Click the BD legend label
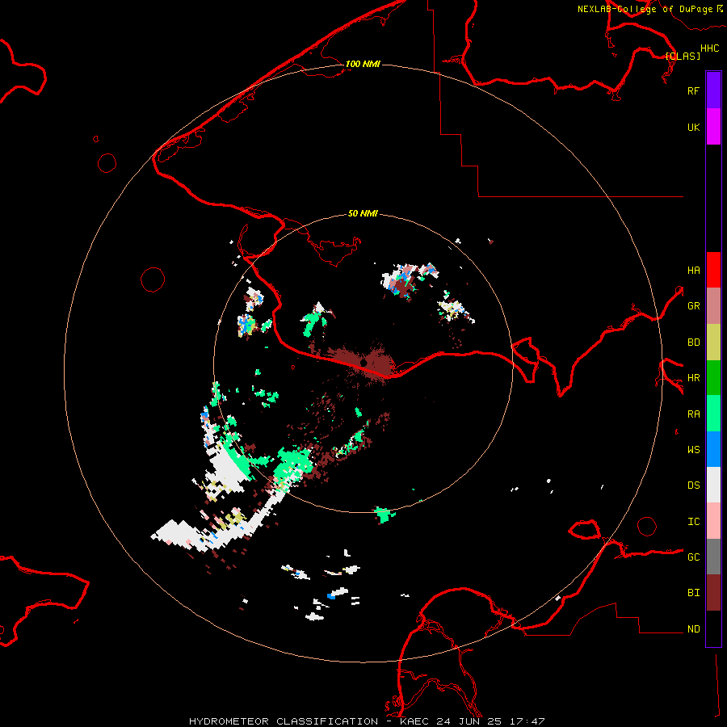Viewport: 727px width, 727px height. (694, 342)
